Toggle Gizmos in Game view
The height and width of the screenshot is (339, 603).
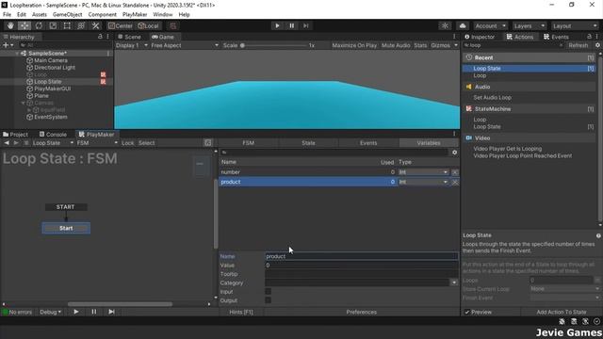pos(440,45)
